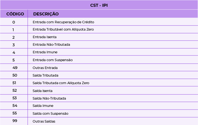Click the 'Outras Entrada' description

point(45,68)
